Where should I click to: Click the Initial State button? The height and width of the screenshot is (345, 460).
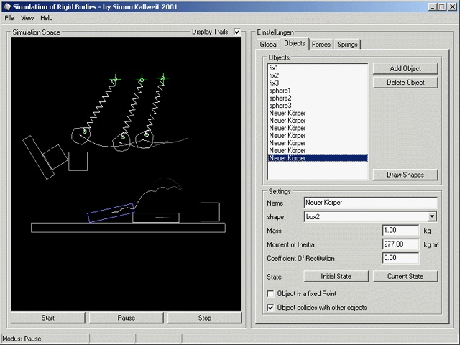coord(336,276)
